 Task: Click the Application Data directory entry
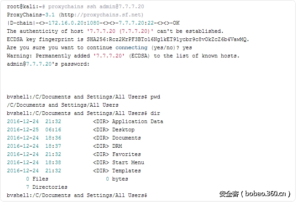137,121
